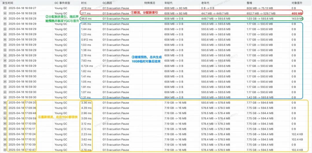Screen dimensions: 312x153
Task: Expand the row with 96.6 ms duration
Action: (5, 19)
